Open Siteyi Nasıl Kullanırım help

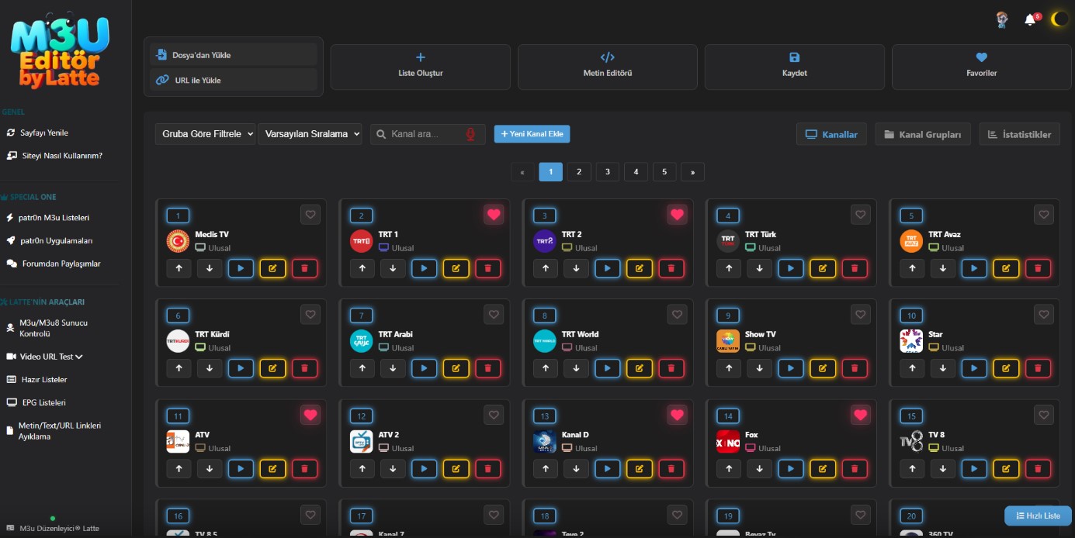pyautogui.click(x=54, y=155)
